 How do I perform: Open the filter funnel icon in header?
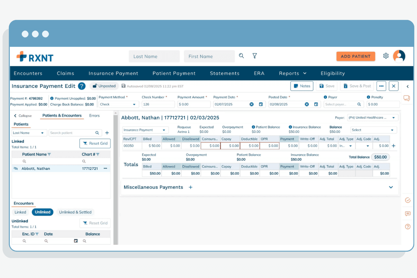point(255,56)
